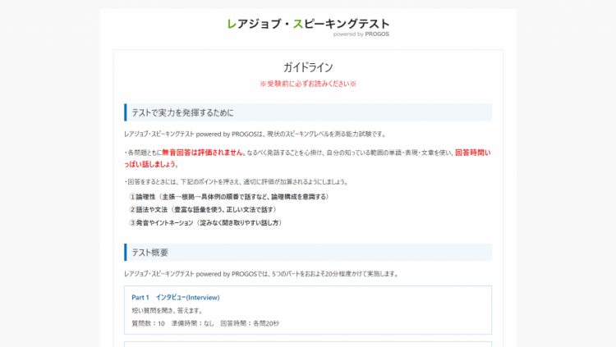The width and height of the screenshot is (616, 347).
Task: Click 'Part 1 インタビュー(Interview)' title
Action: pyautogui.click(x=176, y=298)
